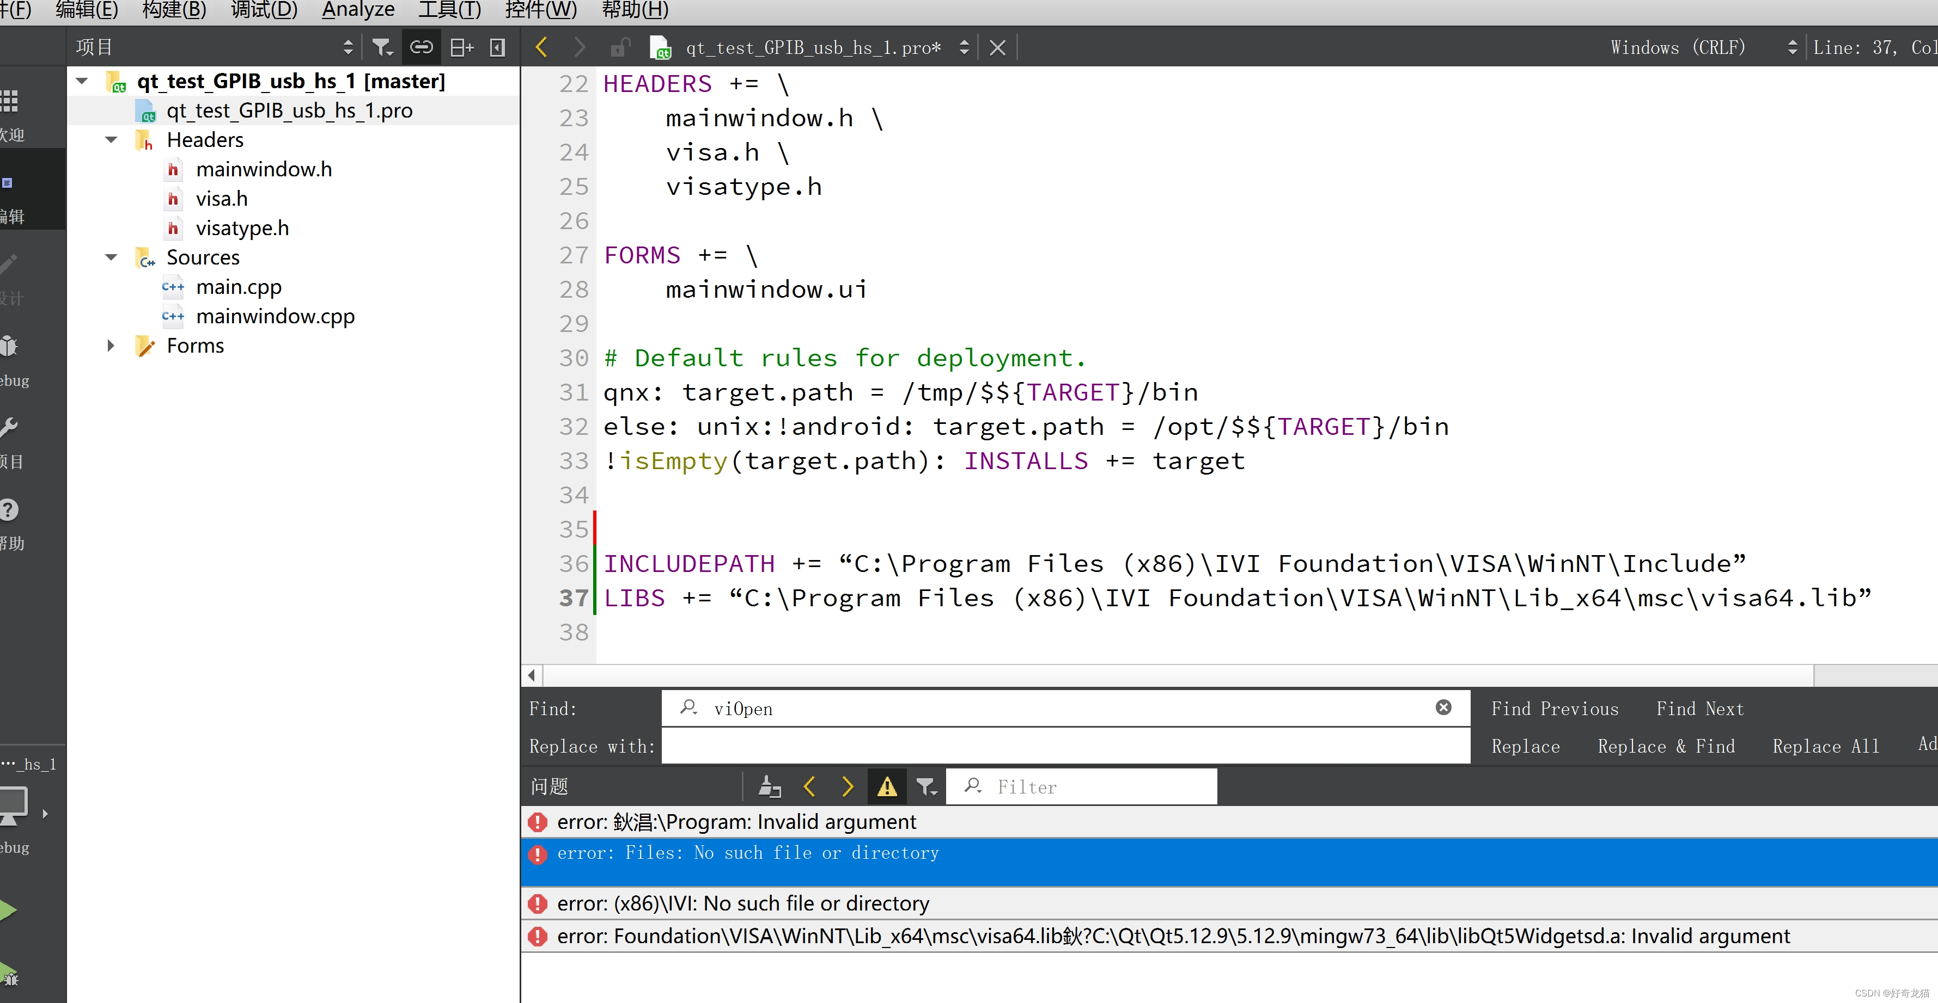Toggle the warnings filter icon in the issues pane

pyautogui.click(x=886, y=786)
